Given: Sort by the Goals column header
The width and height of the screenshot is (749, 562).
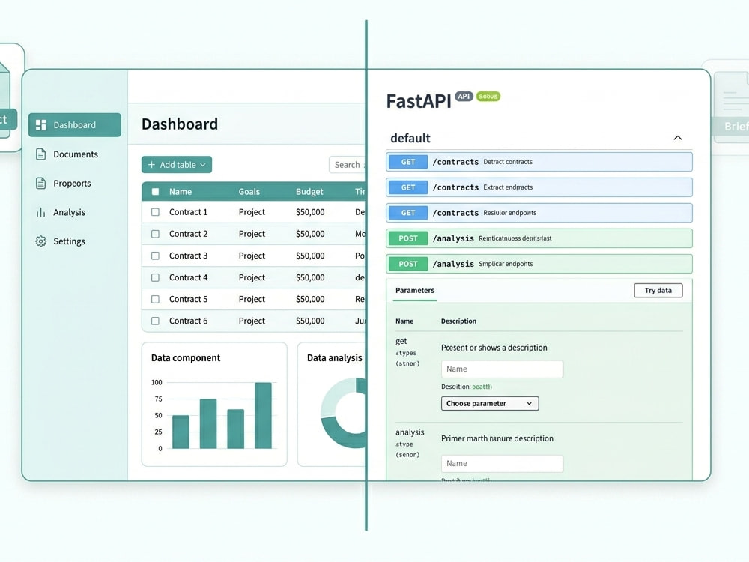Looking at the screenshot, I should [249, 192].
